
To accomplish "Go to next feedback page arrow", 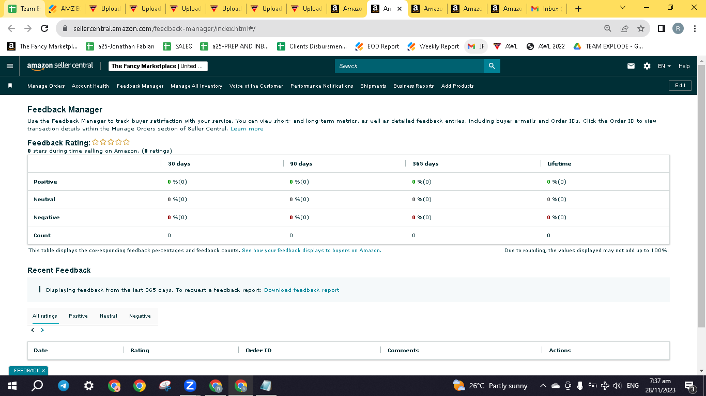I will pyautogui.click(x=42, y=330).
